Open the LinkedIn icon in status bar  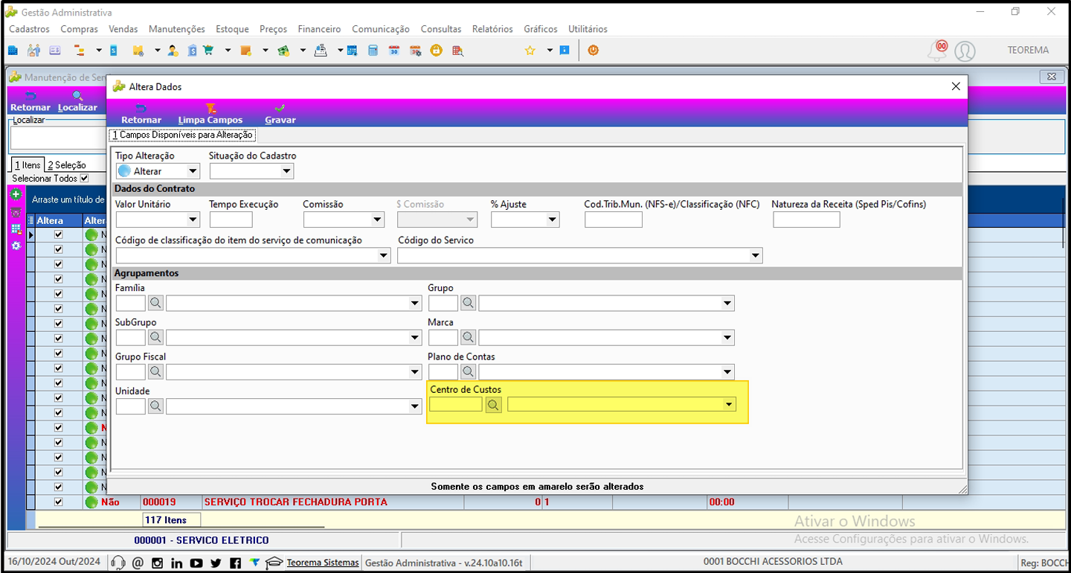(176, 563)
